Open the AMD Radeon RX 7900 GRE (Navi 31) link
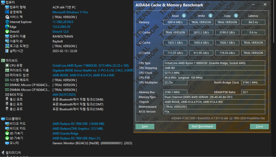The image size is (276, 157). [76, 138]
